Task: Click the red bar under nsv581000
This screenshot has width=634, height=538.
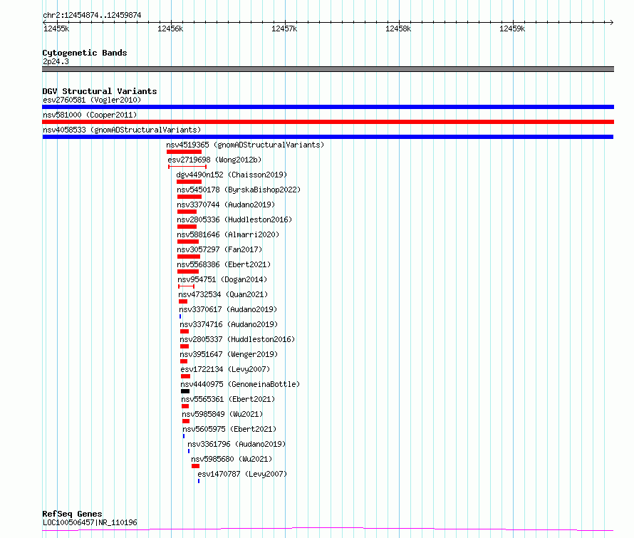Action: [x=328, y=122]
